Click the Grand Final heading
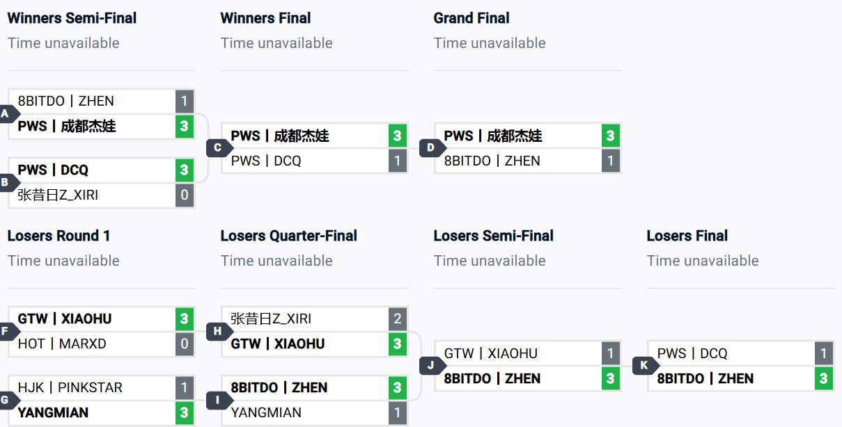Image resolution: width=842 pixels, height=427 pixels. tap(471, 18)
